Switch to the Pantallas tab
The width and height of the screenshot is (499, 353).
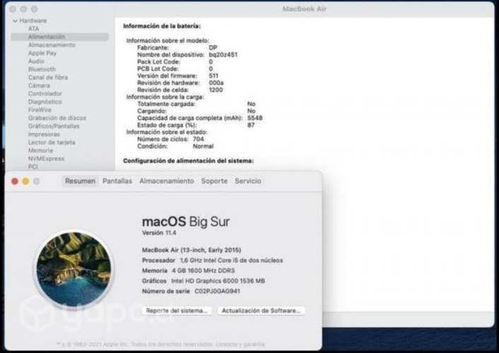[x=117, y=181]
